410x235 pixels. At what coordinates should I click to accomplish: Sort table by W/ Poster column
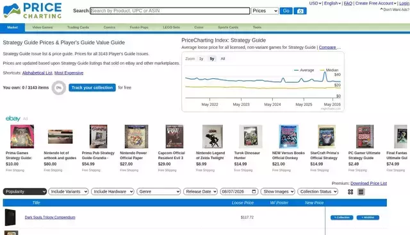[x=279, y=203]
